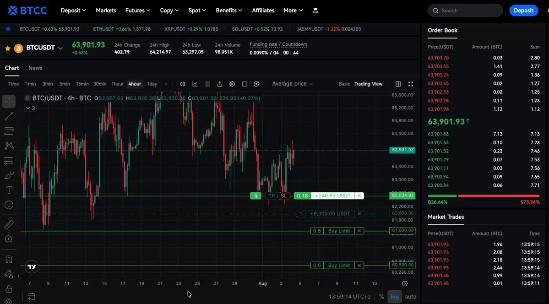Open the forecasting and measurement tools
Screen dimensions: 549x304
point(9,161)
